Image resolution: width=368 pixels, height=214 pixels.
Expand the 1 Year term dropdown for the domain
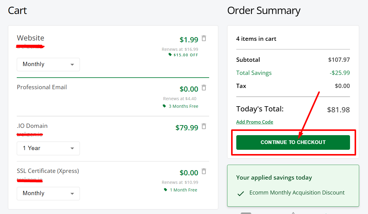point(48,148)
